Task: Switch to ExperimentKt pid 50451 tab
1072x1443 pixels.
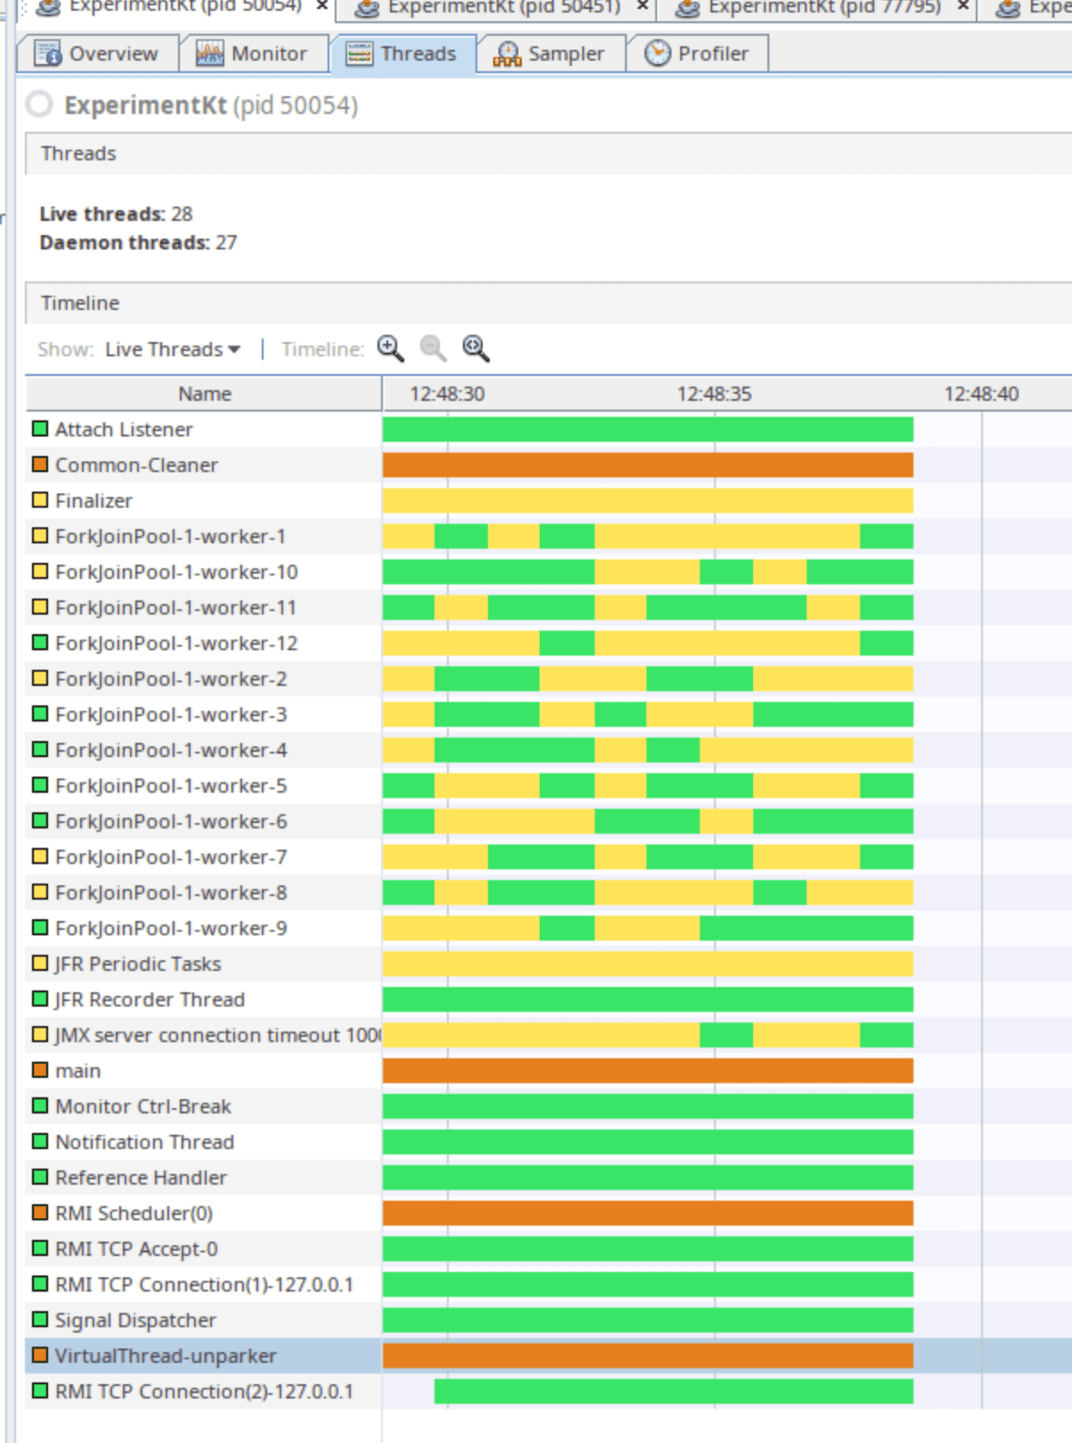Action: click(503, 7)
